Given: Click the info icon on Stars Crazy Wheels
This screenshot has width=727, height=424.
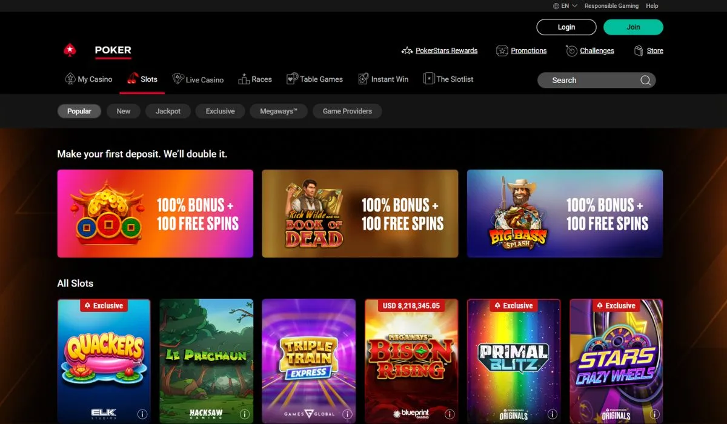Looking at the screenshot, I should [654, 414].
